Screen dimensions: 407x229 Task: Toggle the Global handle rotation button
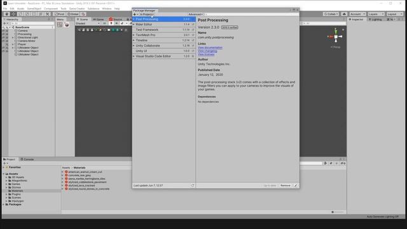[x=73, y=14]
